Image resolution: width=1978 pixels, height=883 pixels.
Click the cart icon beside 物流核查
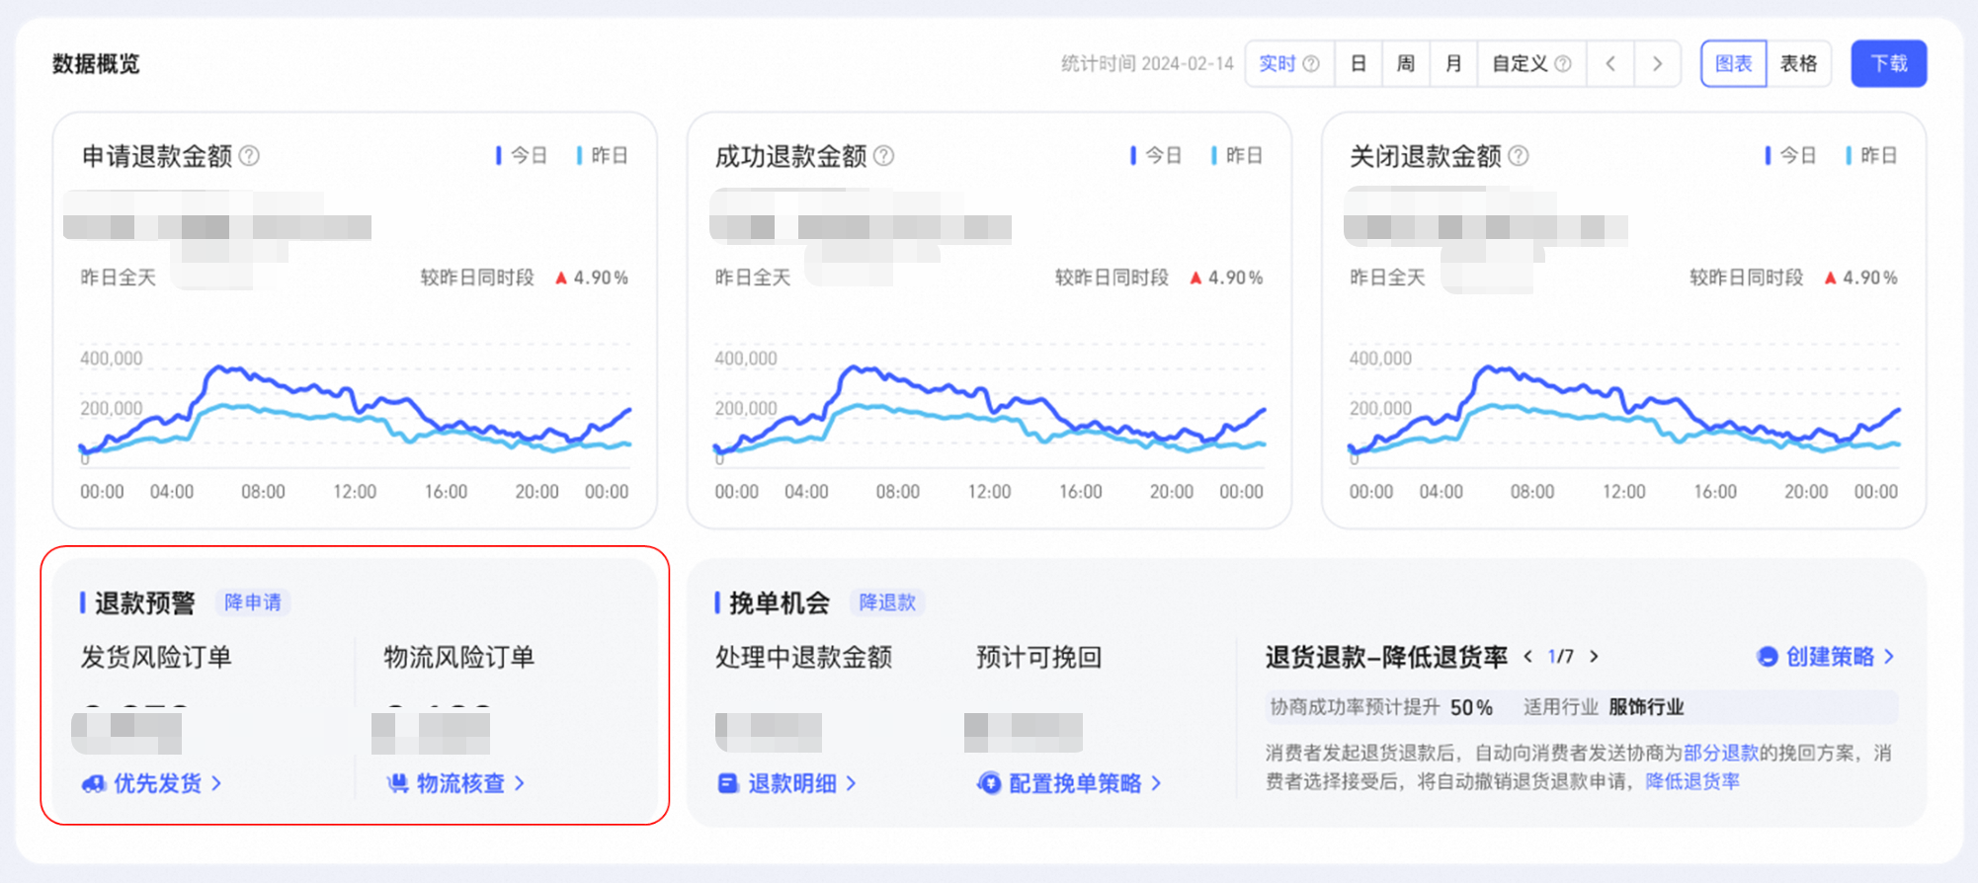(x=397, y=783)
